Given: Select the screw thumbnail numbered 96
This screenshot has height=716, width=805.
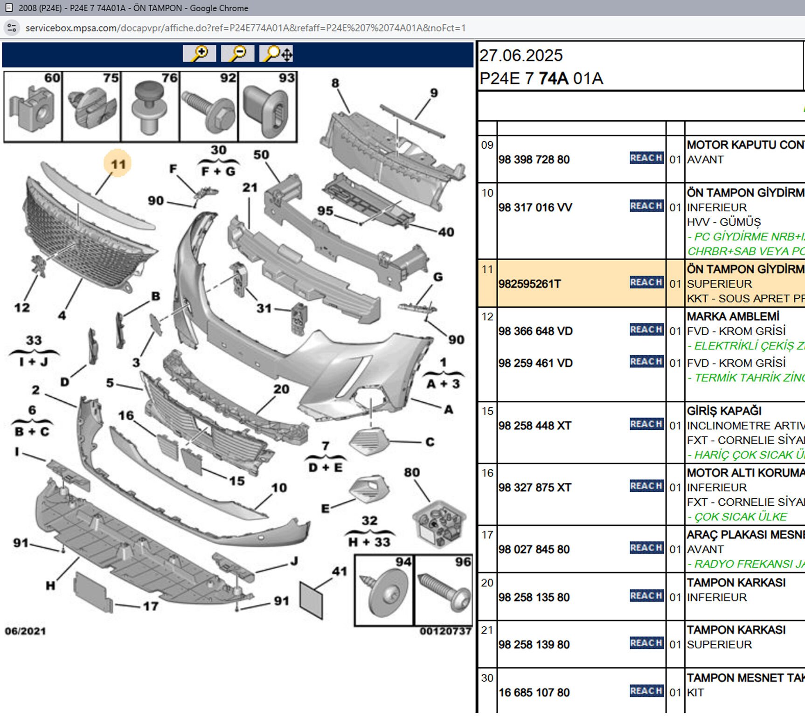Looking at the screenshot, I should coord(443,591).
